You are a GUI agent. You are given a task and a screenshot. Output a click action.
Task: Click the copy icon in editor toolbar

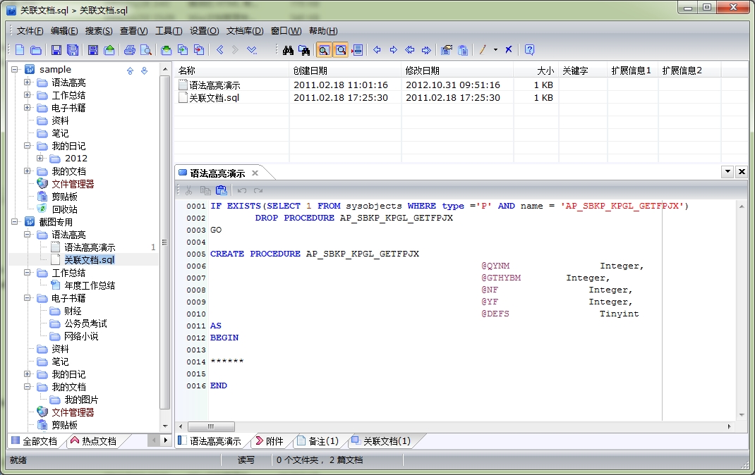[x=205, y=190]
